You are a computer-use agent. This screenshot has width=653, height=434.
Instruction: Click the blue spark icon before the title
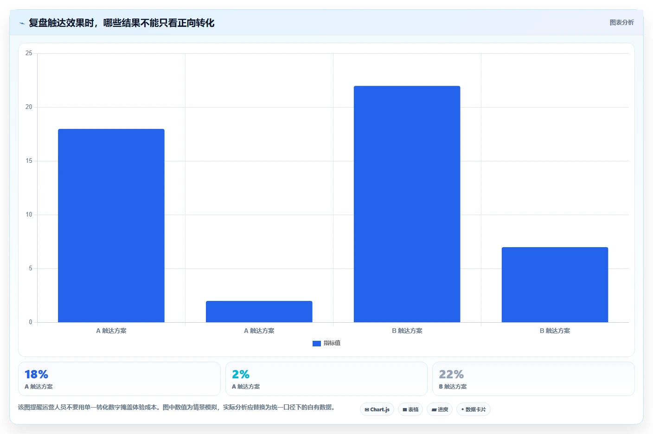[x=22, y=23]
